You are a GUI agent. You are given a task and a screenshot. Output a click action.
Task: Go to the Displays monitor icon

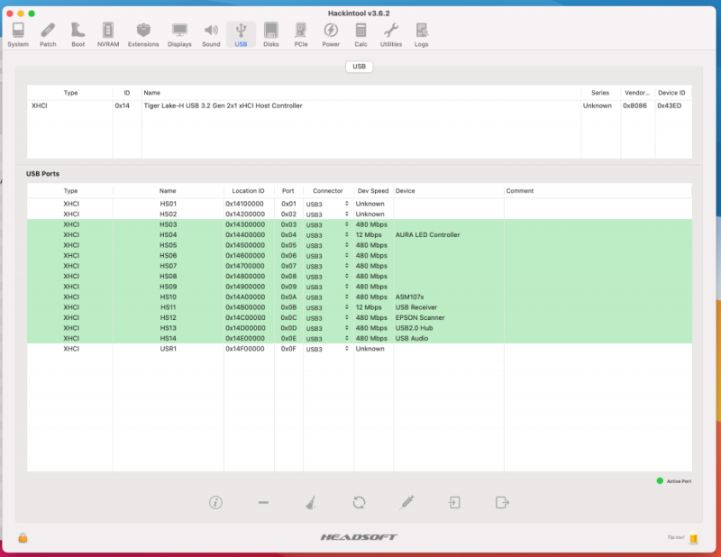click(x=179, y=34)
